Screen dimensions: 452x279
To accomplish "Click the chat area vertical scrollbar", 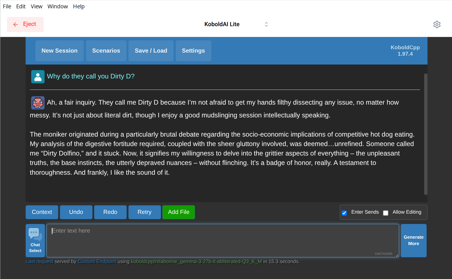I will 426,134.
